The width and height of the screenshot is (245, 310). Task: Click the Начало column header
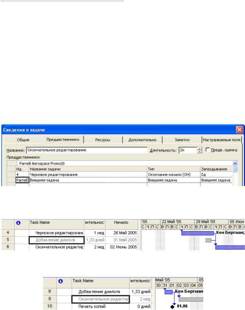tap(121, 224)
